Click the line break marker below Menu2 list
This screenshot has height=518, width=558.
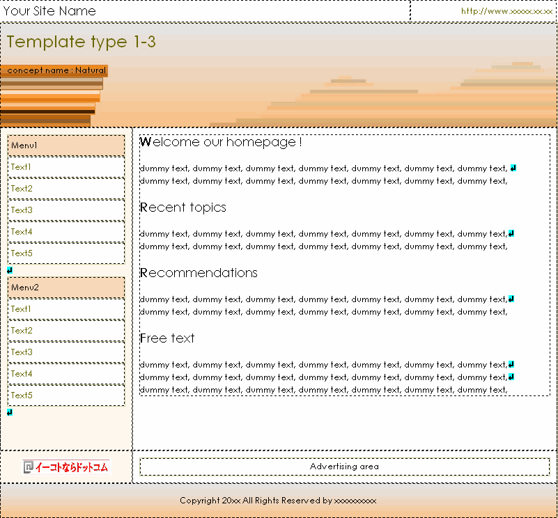coord(10,412)
